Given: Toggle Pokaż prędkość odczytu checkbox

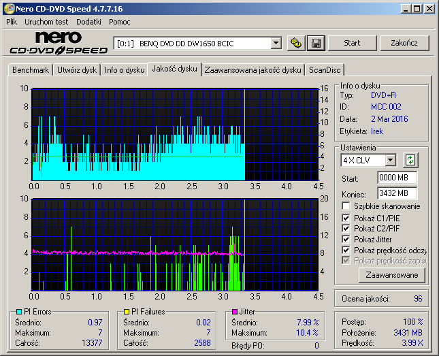Looking at the screenshot, I should pos(346,250).
